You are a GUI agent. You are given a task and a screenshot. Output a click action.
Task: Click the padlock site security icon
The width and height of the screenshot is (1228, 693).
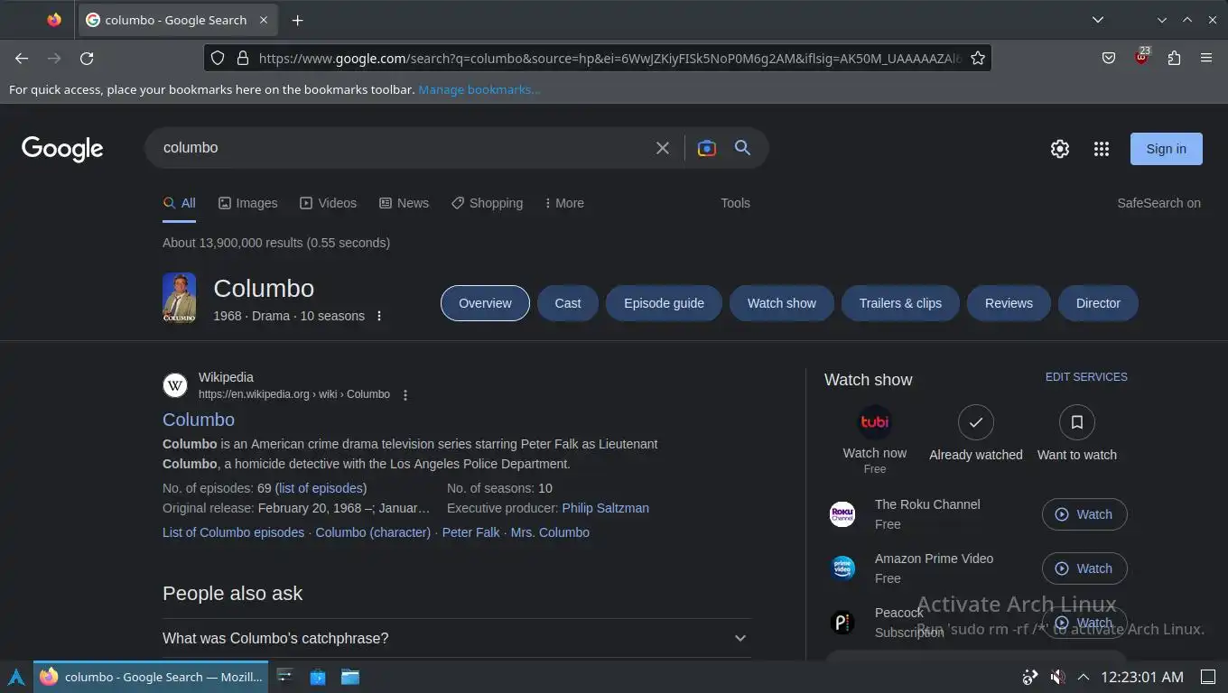[x=242, y=58]
